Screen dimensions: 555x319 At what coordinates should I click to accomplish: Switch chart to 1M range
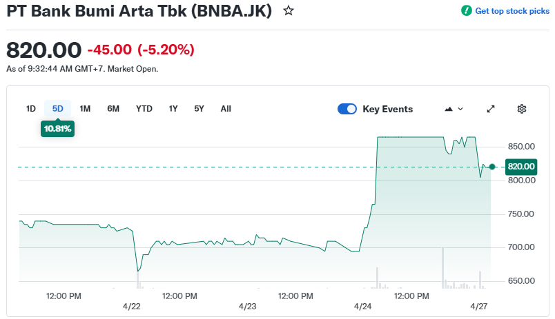tap(85, 109)
